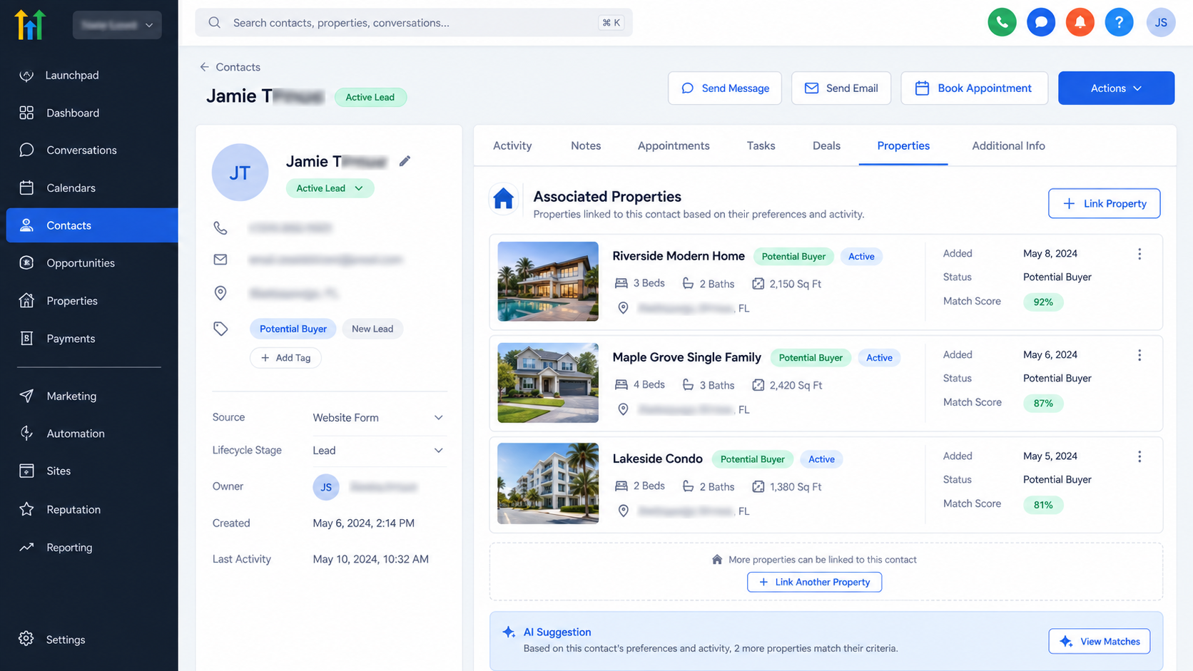This screenshot has height=671, width=1193.
Task: Open the JS user avatar menu
Action: (1161, 23)
